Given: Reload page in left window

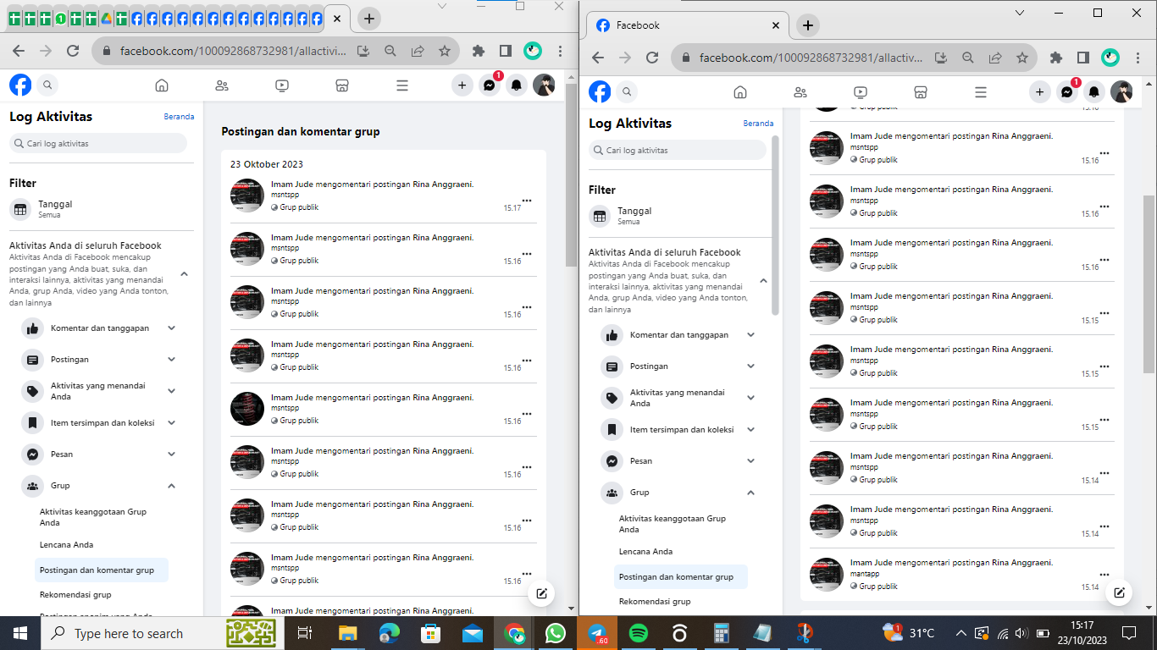Looking at the screenshot, I should (x=73, y=51).
